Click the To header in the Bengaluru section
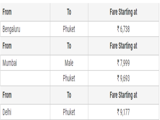 click(69, 12)
